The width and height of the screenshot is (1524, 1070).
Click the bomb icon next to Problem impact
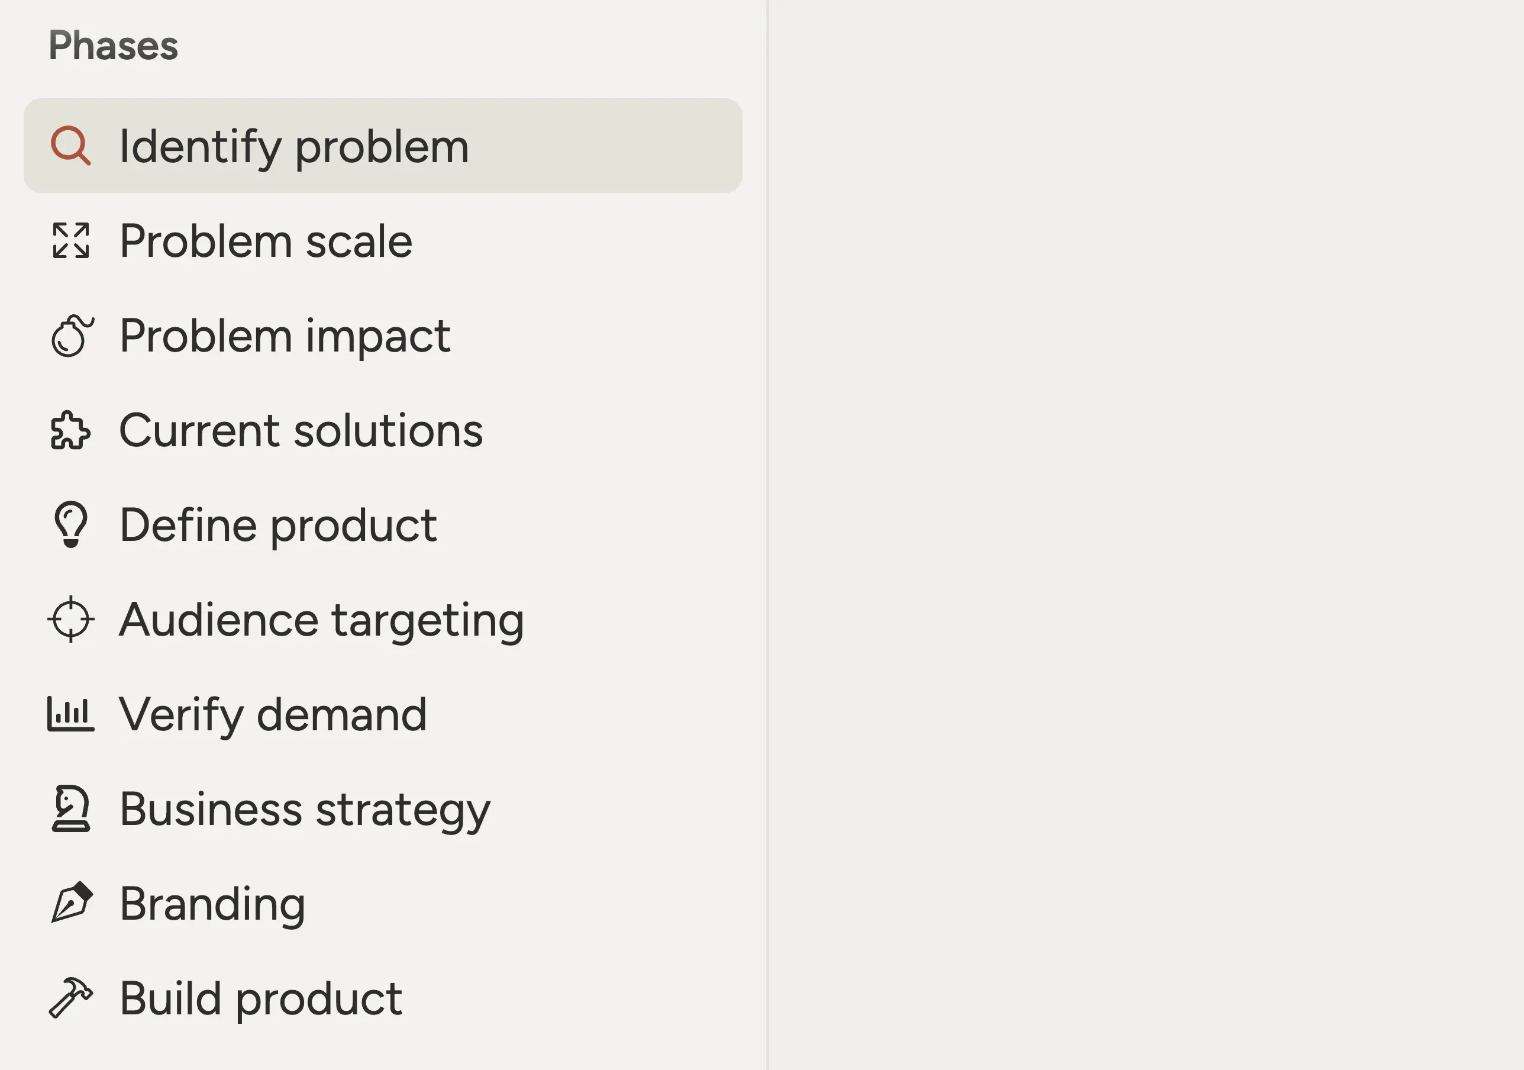point(72,336)
